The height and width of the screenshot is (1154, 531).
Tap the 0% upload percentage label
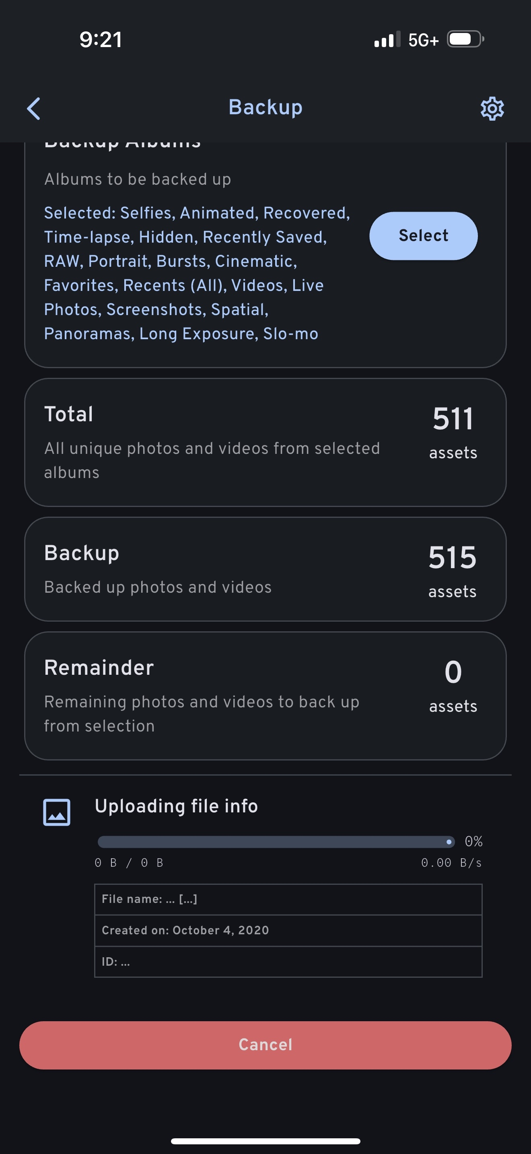[473, 841]
